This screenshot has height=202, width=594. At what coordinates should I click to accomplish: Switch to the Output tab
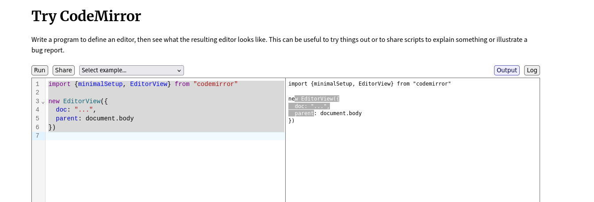[506, 70]
